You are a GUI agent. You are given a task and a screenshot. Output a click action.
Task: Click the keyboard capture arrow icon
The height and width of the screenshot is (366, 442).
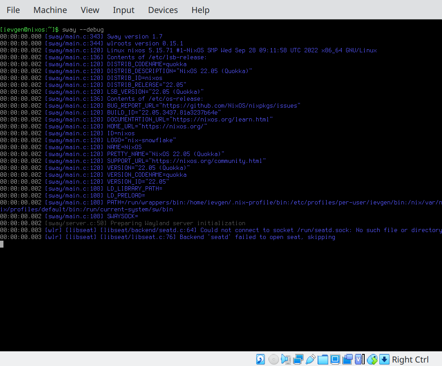coord(385,359)
